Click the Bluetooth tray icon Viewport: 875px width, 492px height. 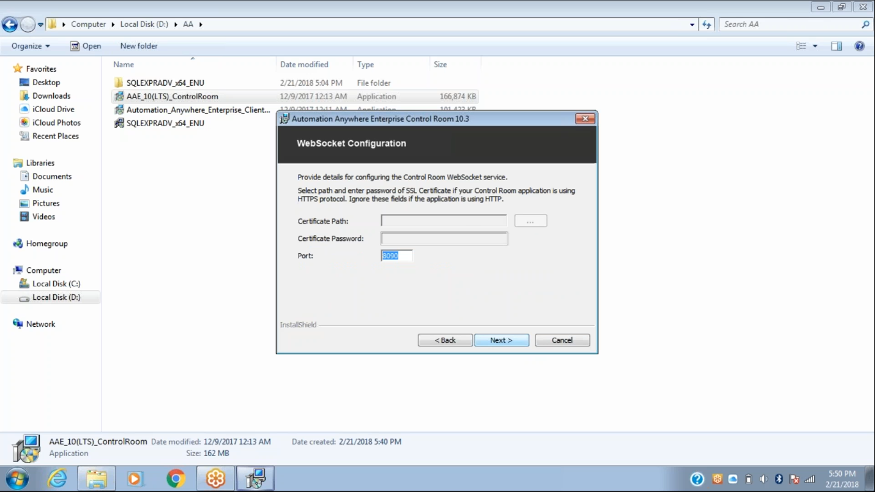click(x=779, y=479)
